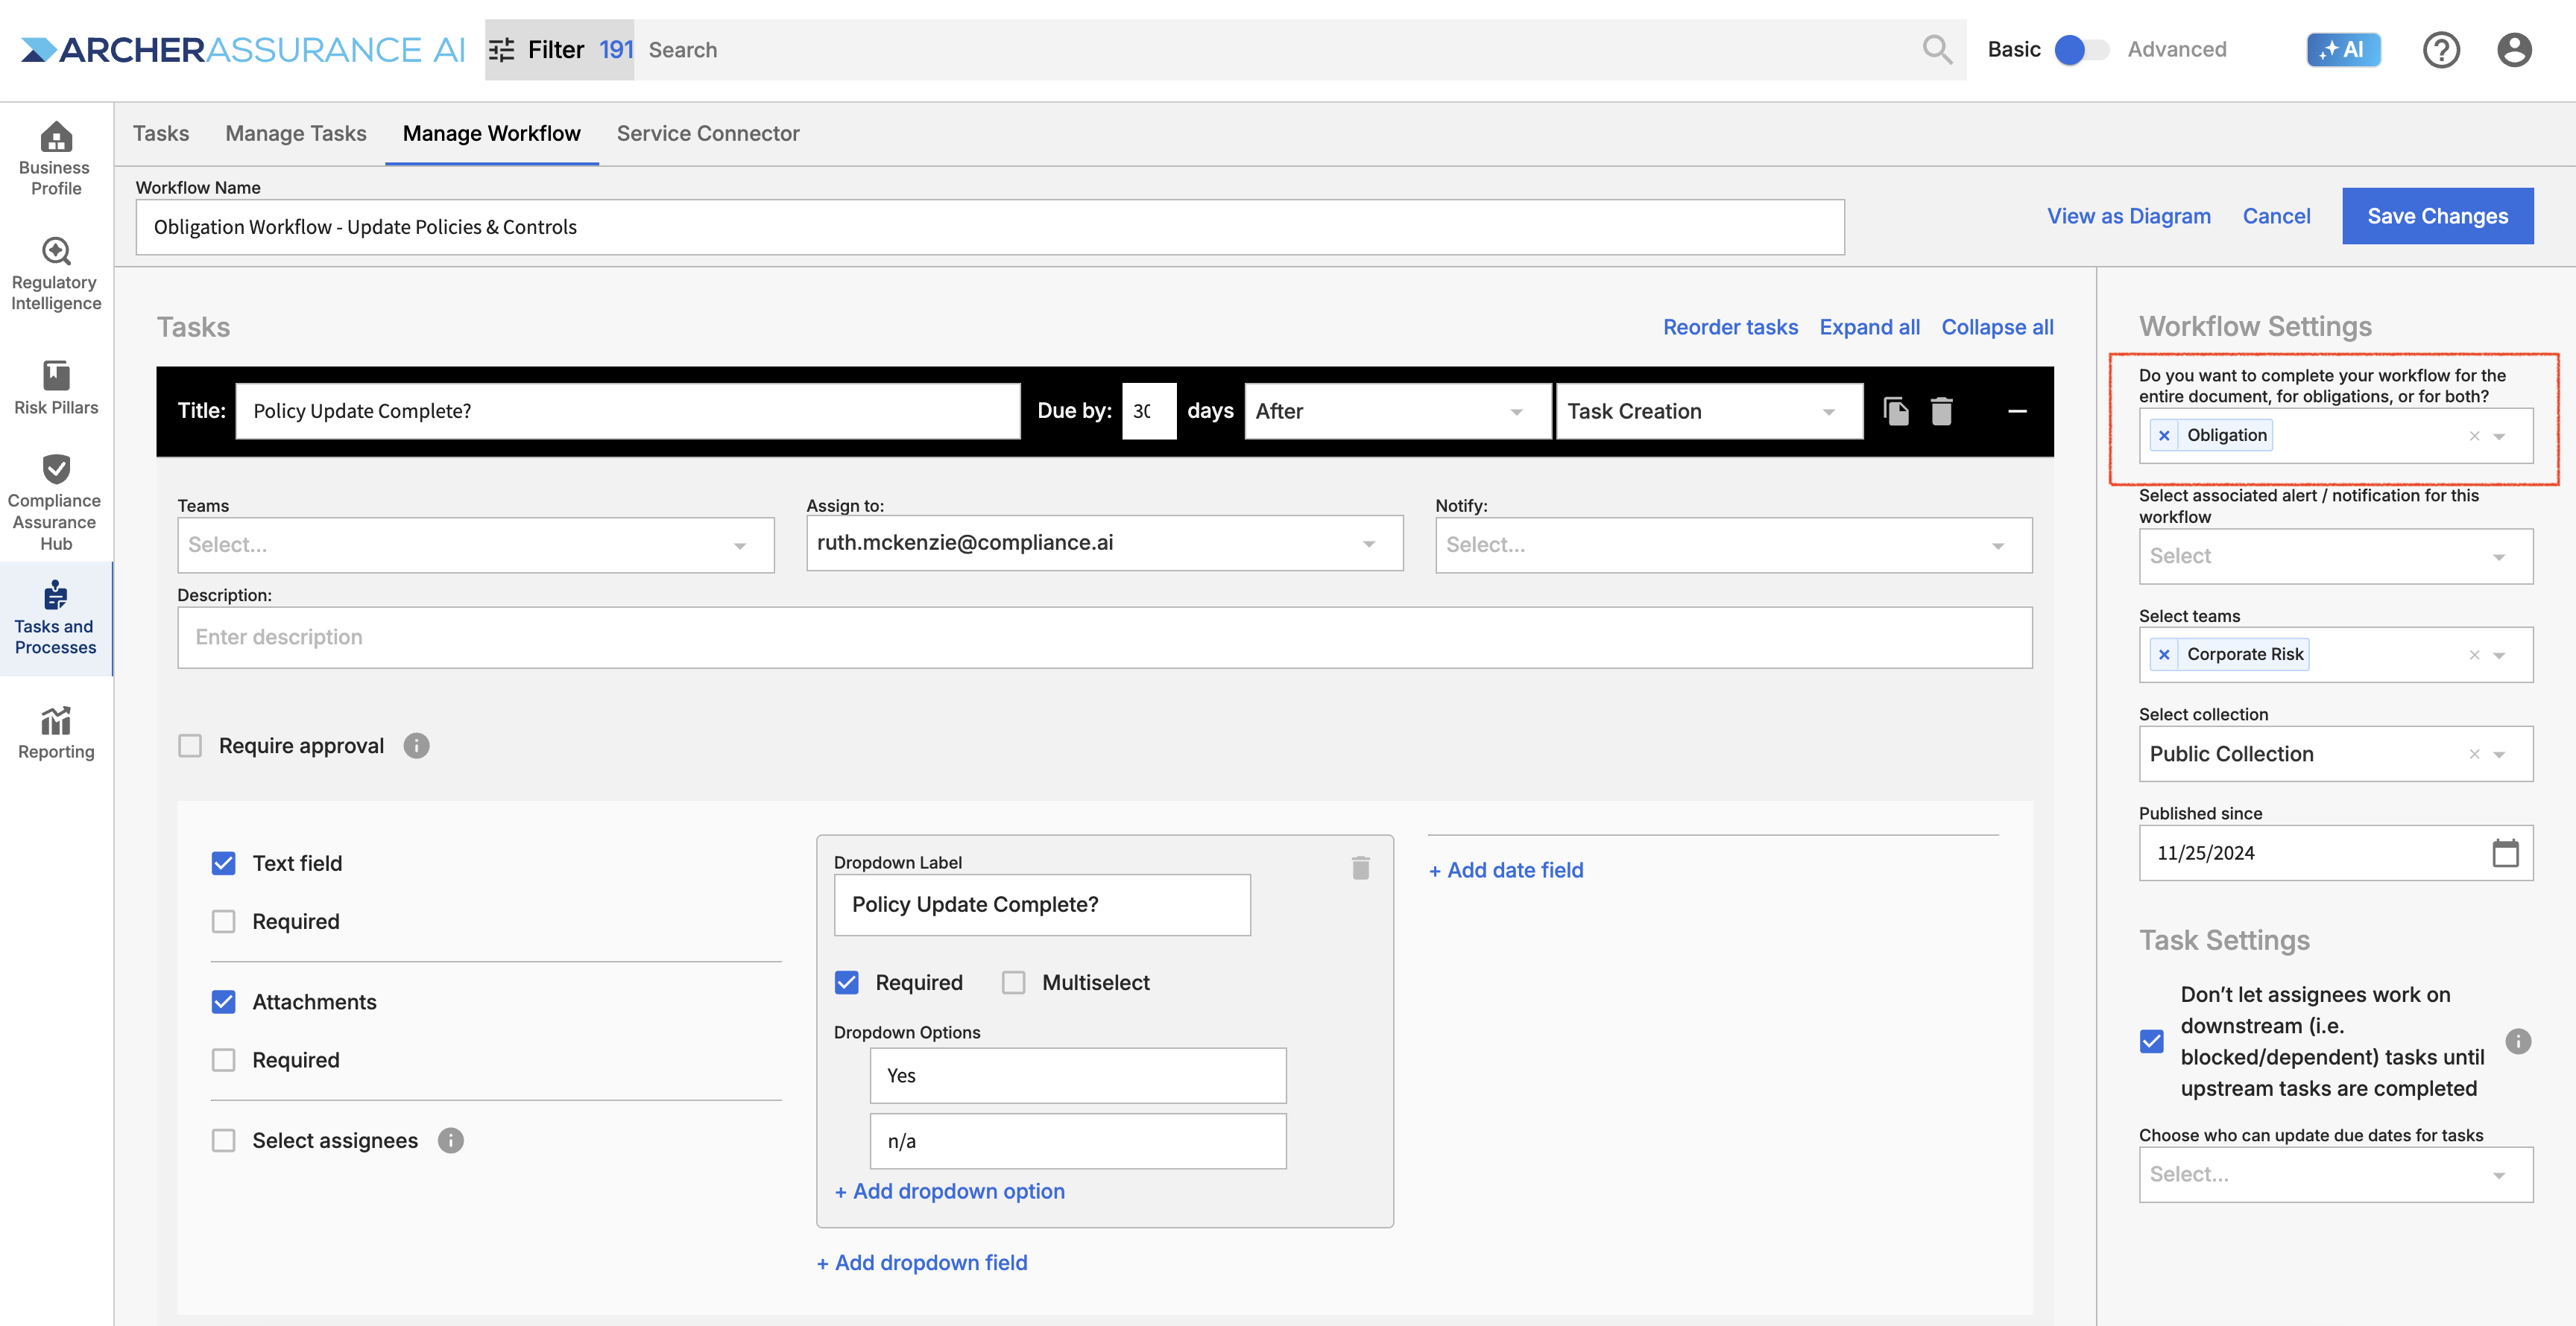This screenshot has height=1326, width=2576.
Task: Click Add dropdown field link
Action: 921,1262
